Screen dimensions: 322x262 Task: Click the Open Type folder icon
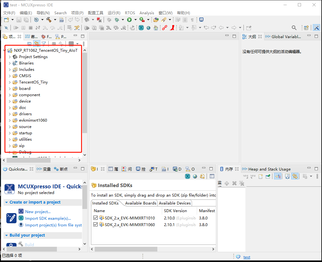(x=156, y=20)
